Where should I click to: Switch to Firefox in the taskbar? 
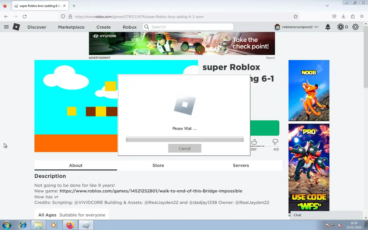pyautogui.click(x=70, y=225)
